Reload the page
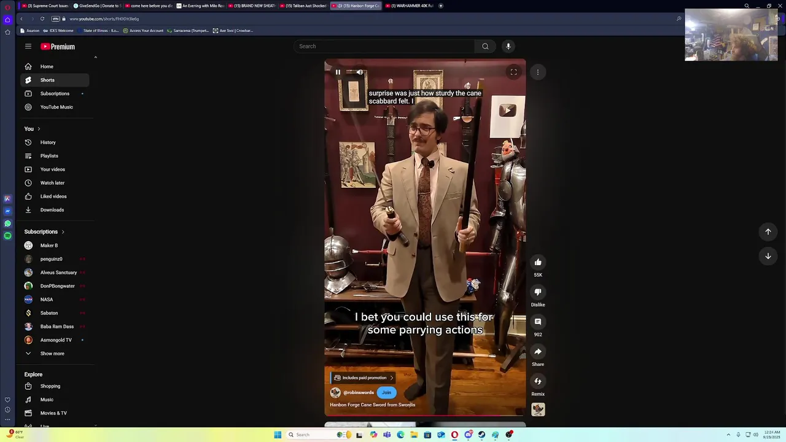Image resolution: width=786 pixels, height=442 pixels. 42,18
